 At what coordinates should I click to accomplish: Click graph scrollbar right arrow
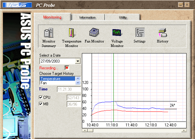184,131
